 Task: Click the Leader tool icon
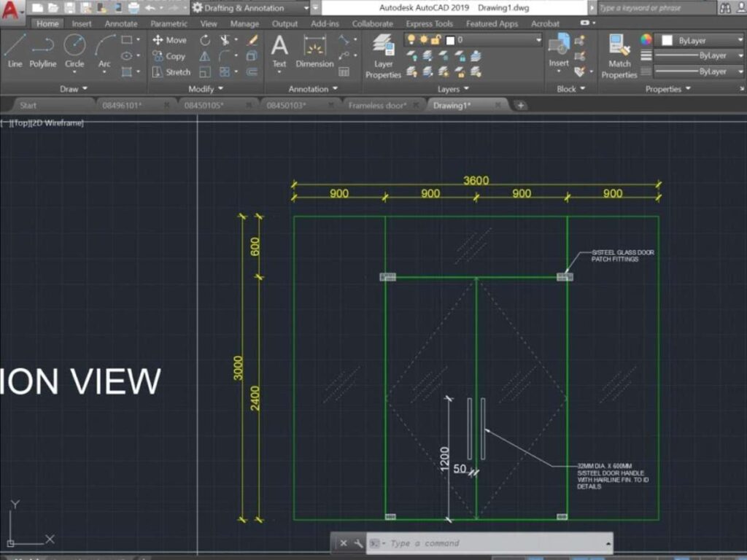click(x=344, y=56)
